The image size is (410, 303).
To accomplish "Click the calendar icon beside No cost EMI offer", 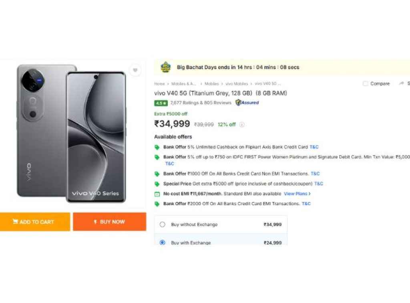I will [157, 194].
